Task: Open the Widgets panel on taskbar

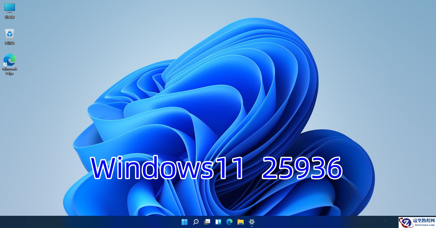Action: coord(218,222)
